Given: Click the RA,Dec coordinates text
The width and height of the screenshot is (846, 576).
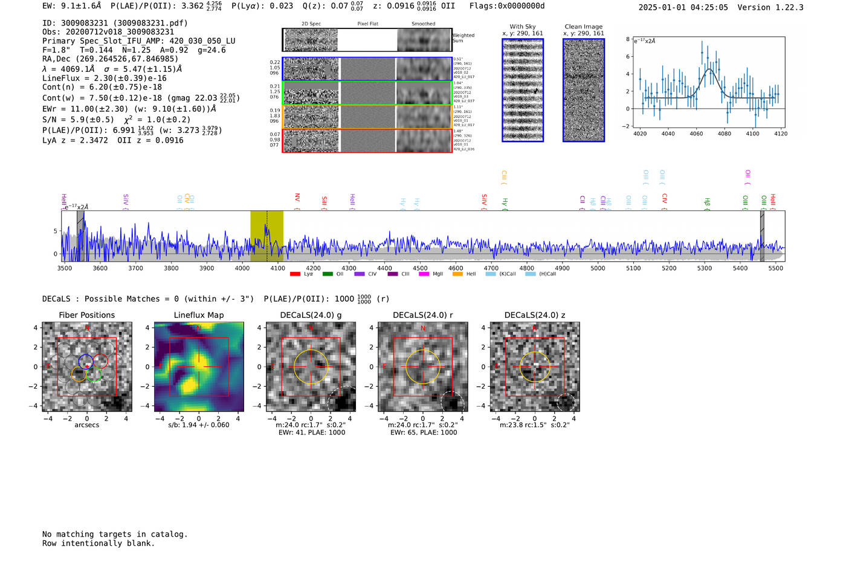Looking at the screenshot, I should 111,59.
